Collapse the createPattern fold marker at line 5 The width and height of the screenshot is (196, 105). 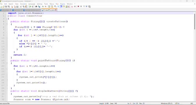tap(7, 24)
